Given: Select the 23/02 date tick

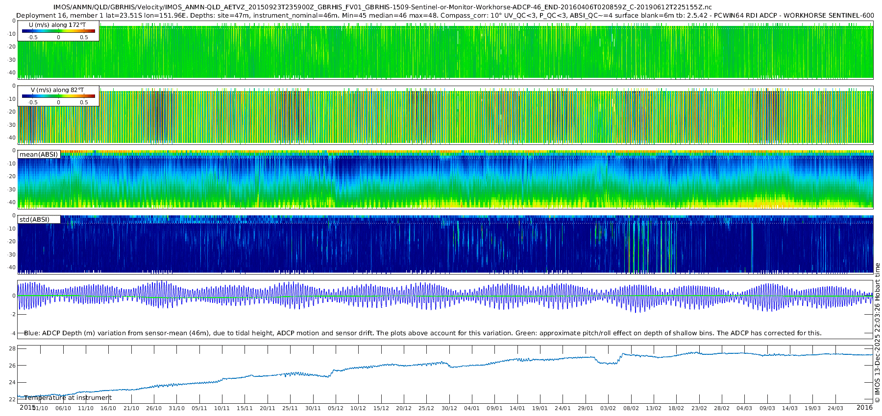Looking at the screenshot, I should click(699, 408).
